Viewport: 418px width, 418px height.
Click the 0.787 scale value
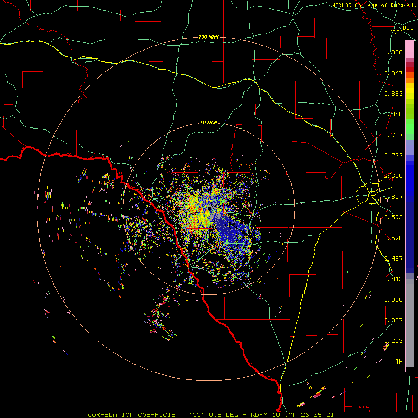click(393, 135)
